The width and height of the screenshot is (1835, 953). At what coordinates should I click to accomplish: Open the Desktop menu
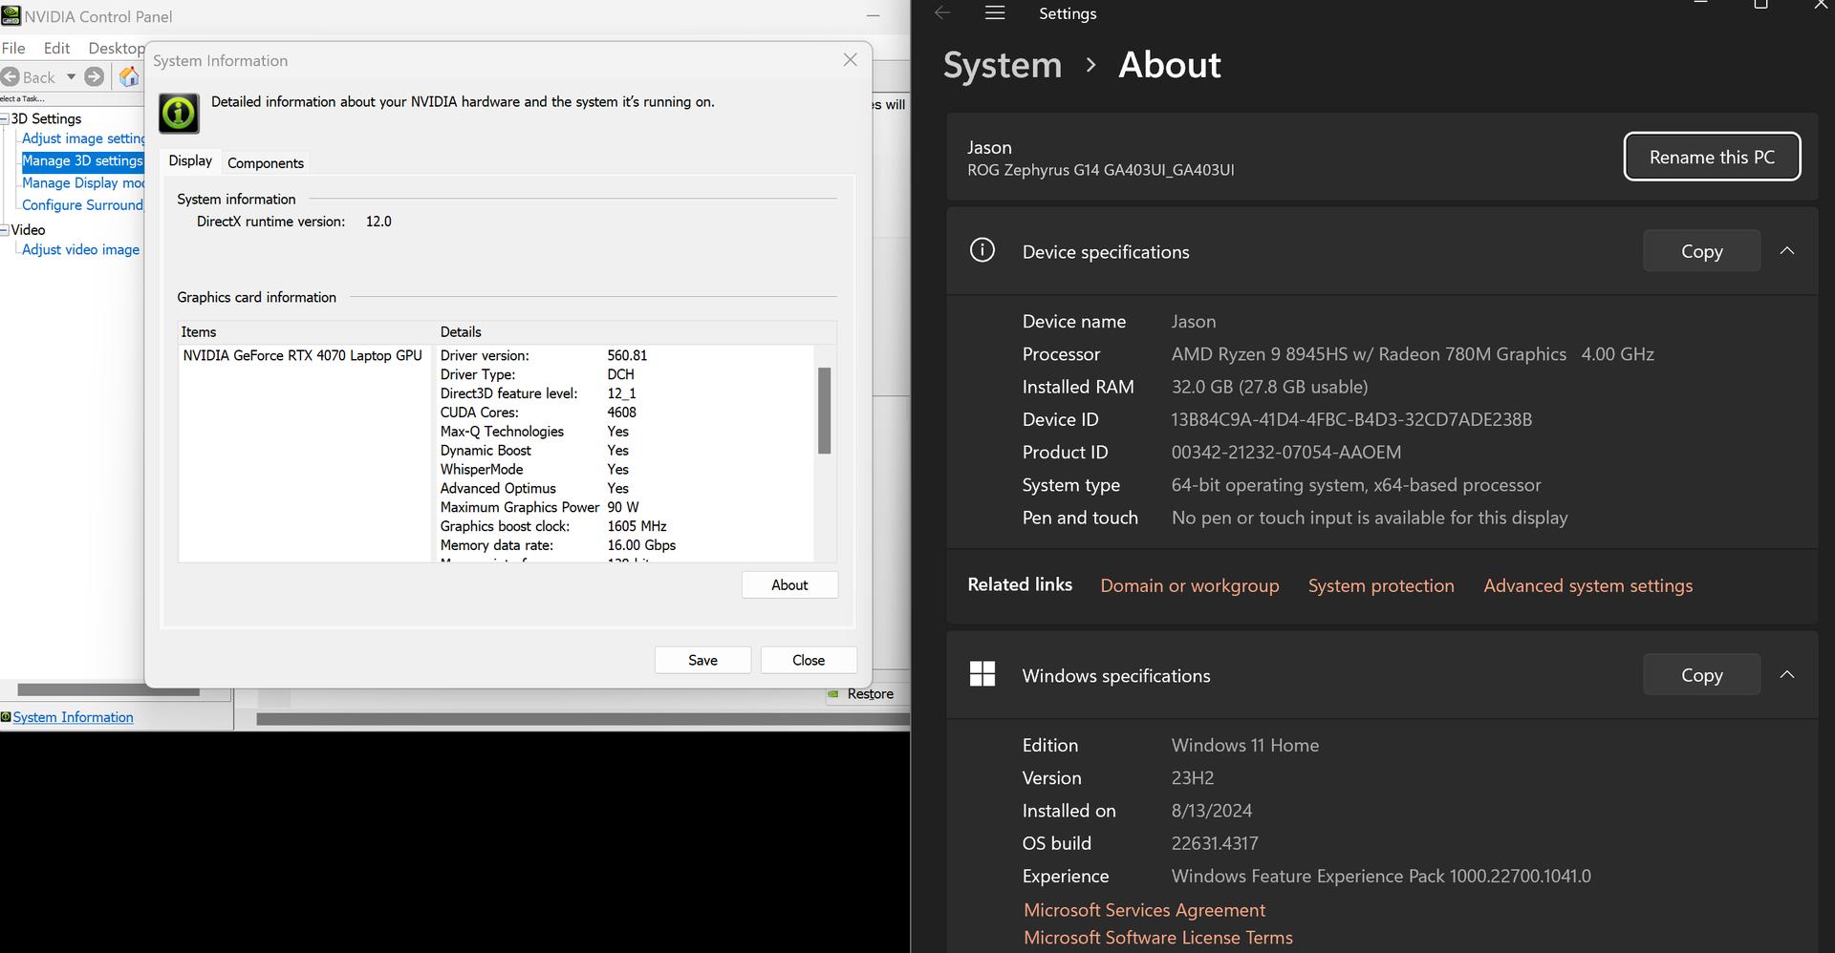point(116,48)
